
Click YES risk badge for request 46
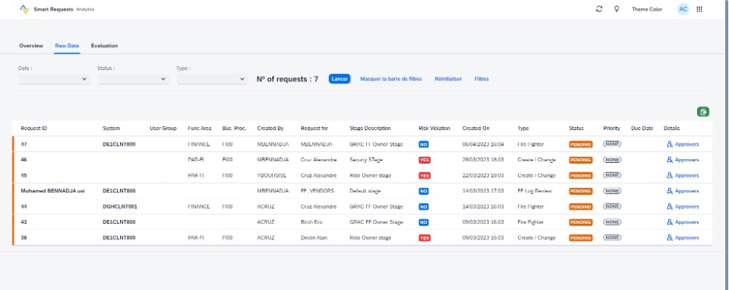(424, 160)
